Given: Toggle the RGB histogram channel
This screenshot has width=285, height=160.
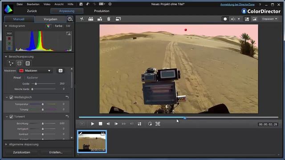Looking at the screenshot, I should 9,34.
